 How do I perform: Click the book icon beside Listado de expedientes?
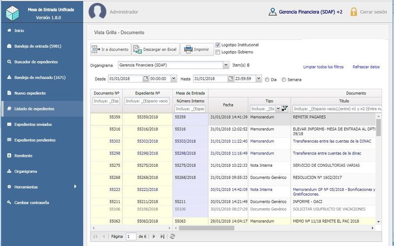(9, 109)
